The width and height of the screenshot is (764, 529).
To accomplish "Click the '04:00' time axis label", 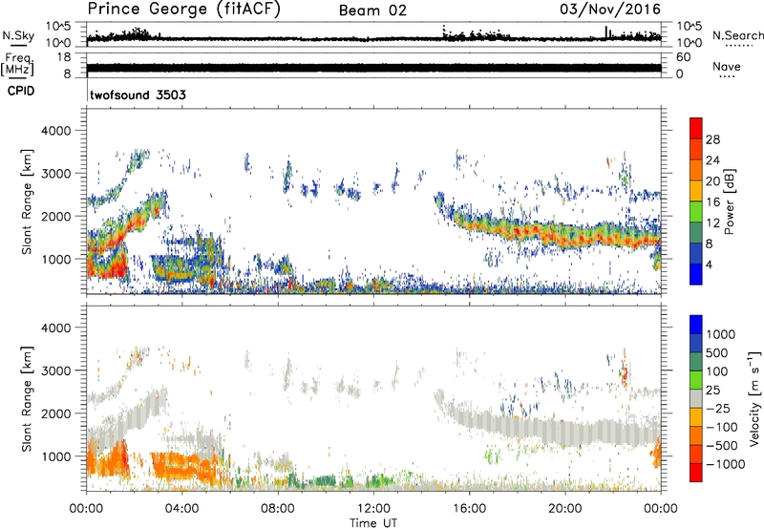I will (181, 509).
